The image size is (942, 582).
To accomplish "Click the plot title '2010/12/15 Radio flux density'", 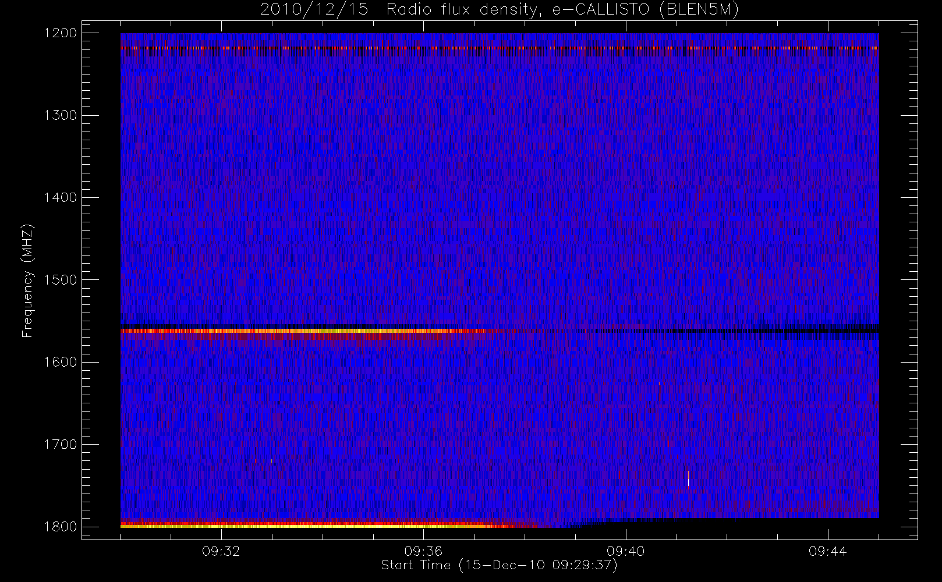I will click(500, 10).
